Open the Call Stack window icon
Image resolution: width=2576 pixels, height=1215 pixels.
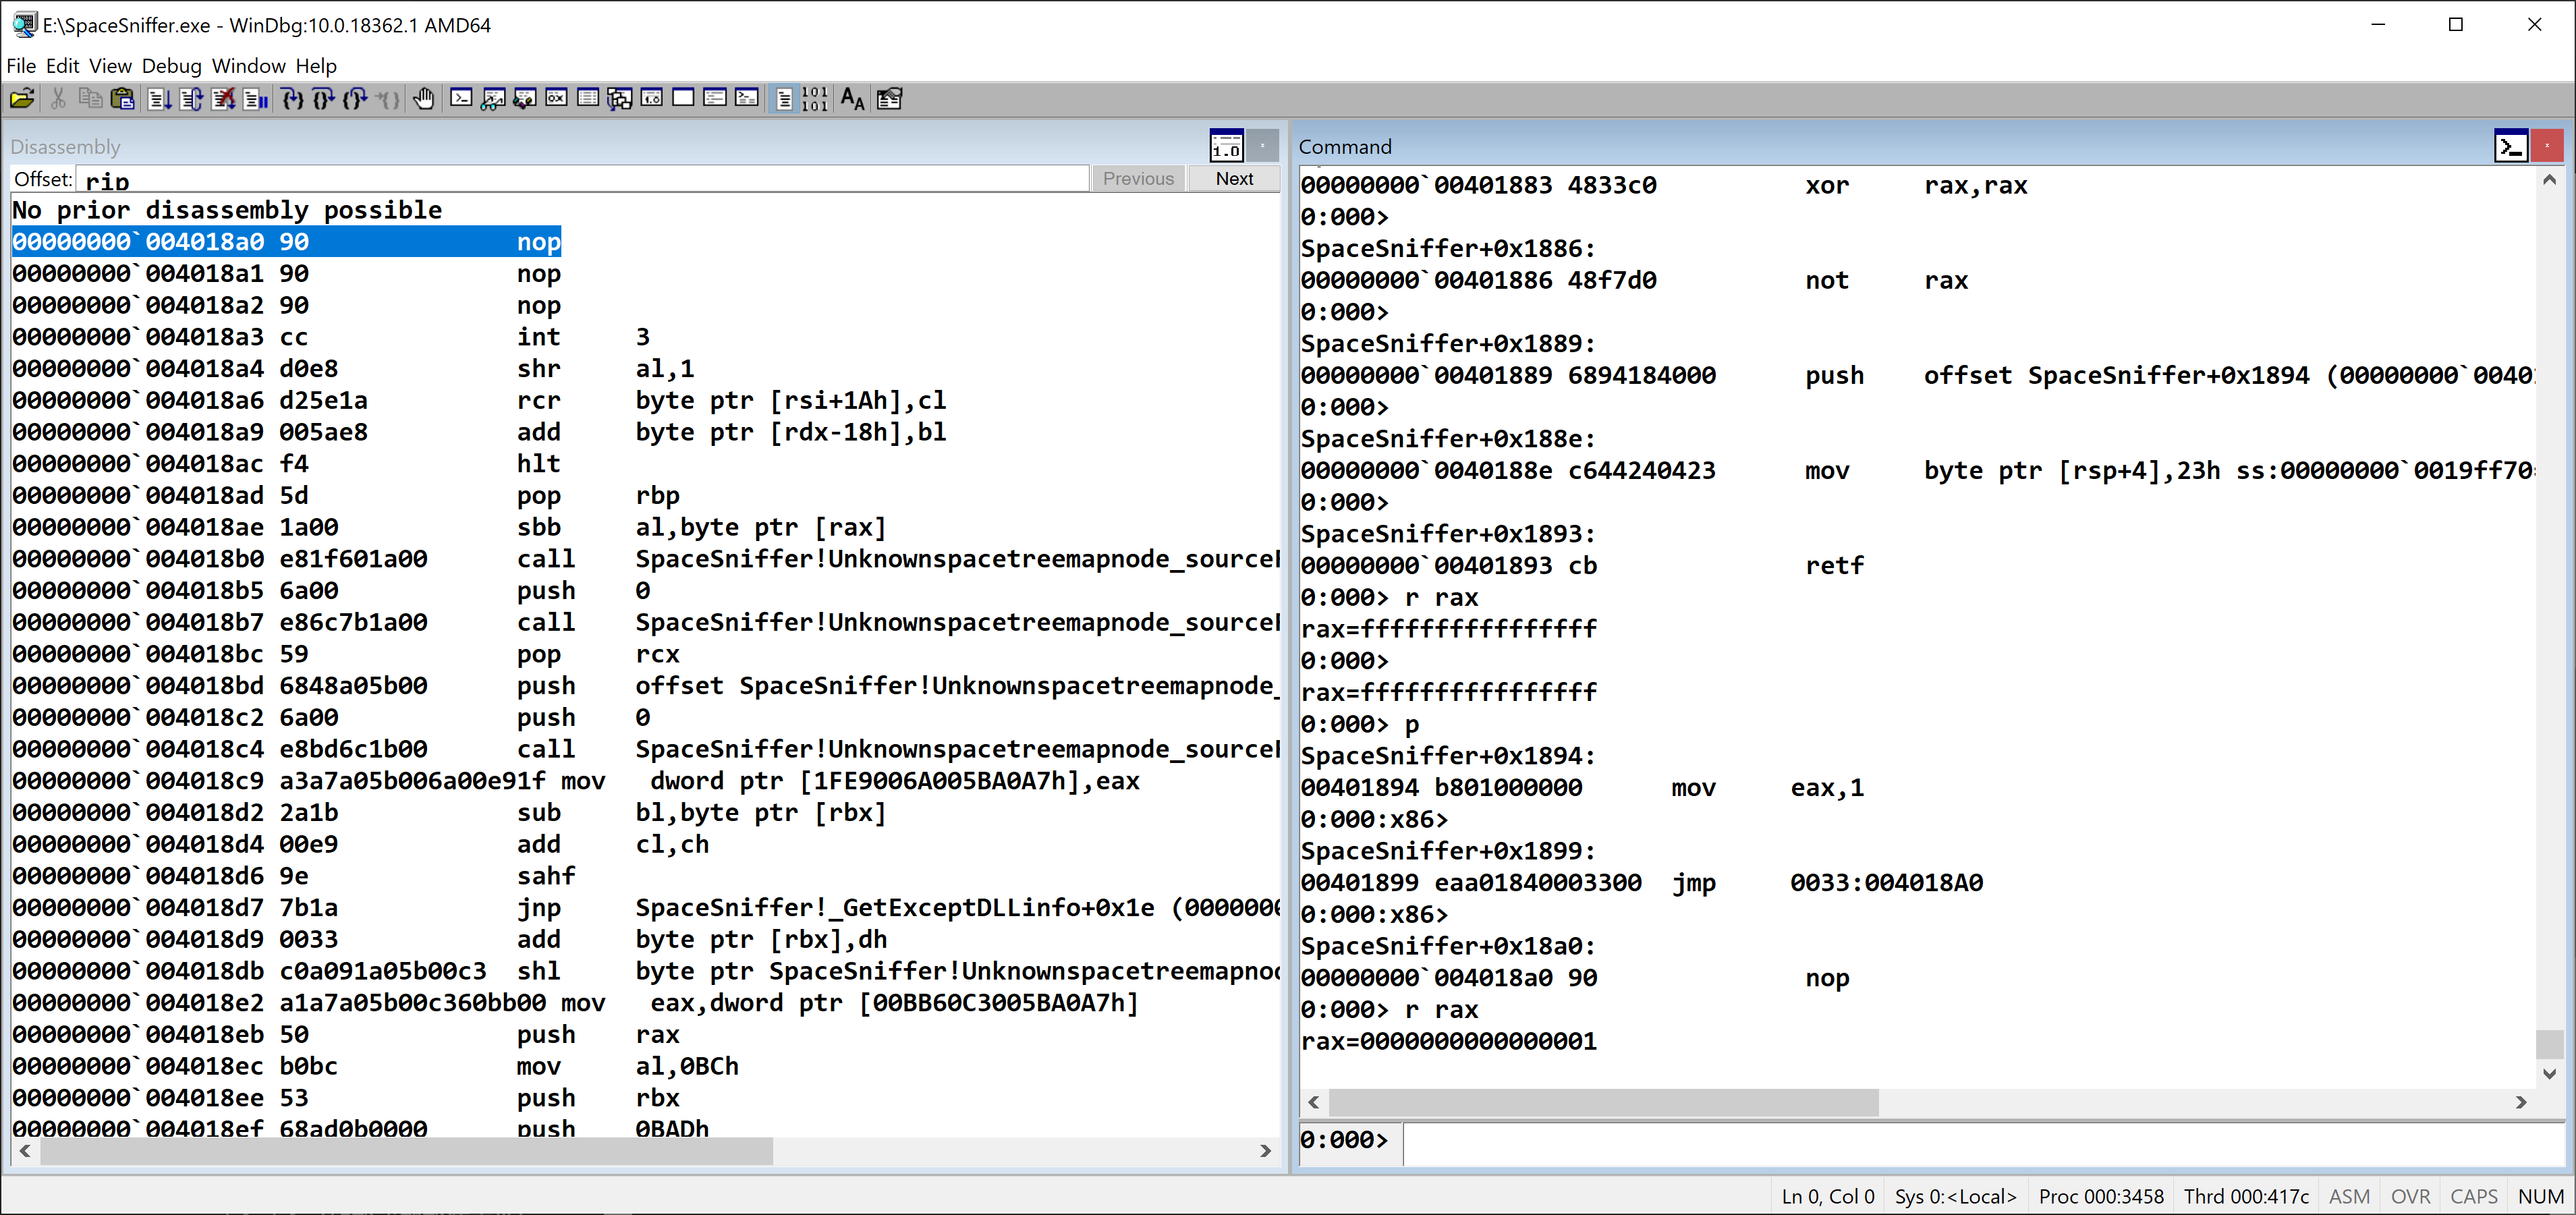pos(620,98)
